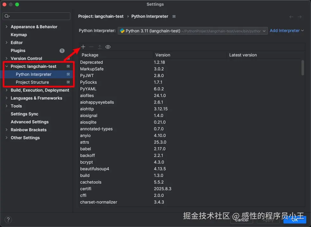
Task: Select the cachetools package row
Action: [x=190, y=182]
